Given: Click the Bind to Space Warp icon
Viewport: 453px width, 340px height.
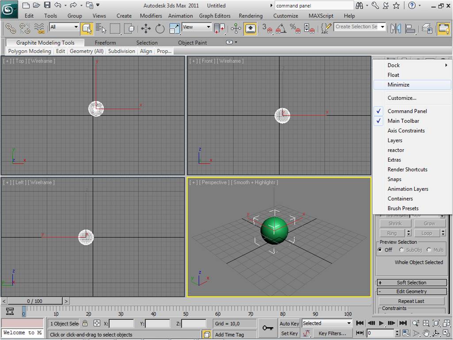Looking at the screenshot, I should pos(39,28).
